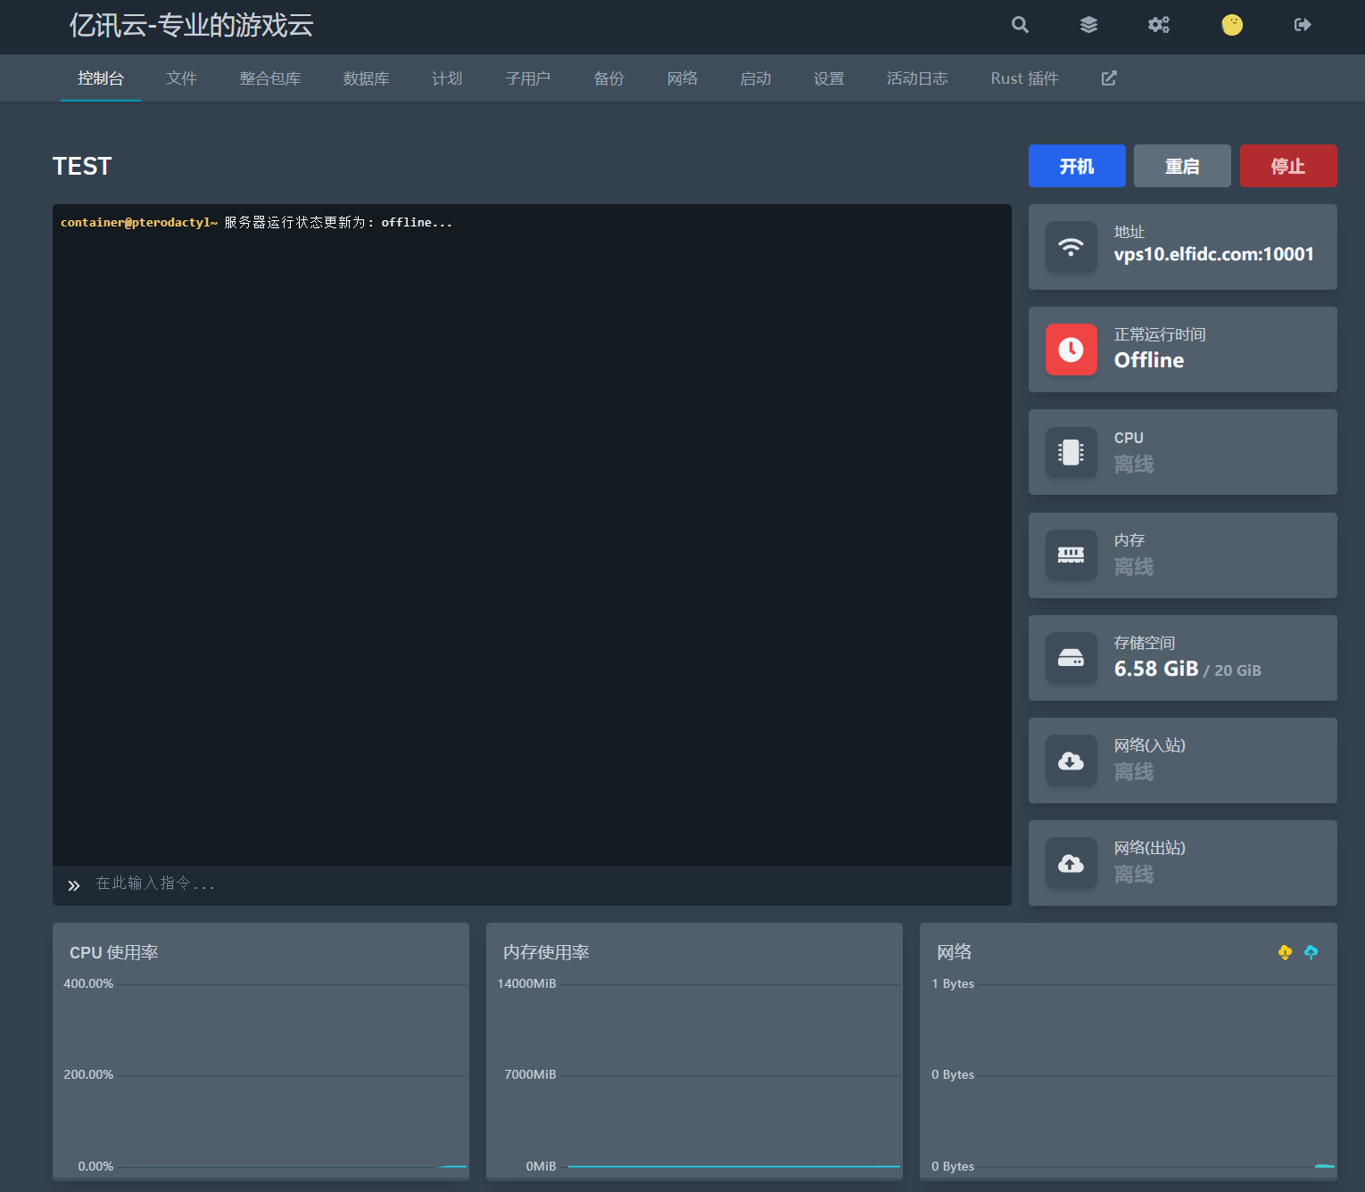Click the console prompt double-chevron icon
Viewport: 1365px width, 1192px height.
[74, 885]
